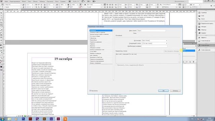Viewport: 215px width, 121px height.
Task: Toggle the Стили абзацев panel
Action: (x=206, y=45)
